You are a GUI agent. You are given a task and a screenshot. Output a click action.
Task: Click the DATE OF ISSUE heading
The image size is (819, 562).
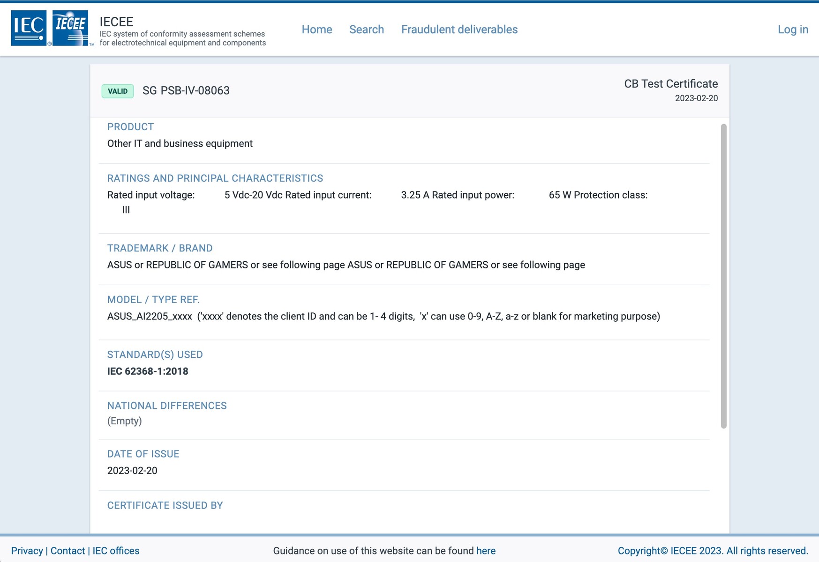click(143, 454)
